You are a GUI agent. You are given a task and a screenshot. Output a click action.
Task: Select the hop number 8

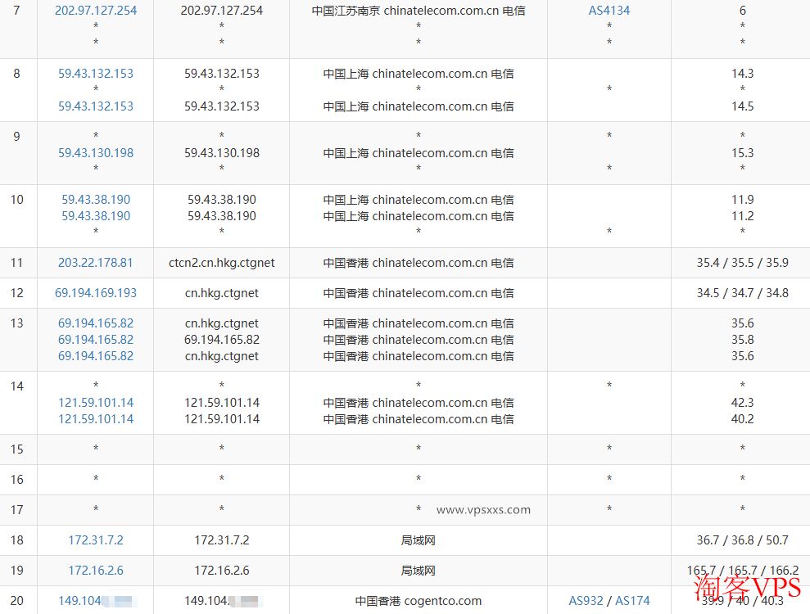16,74
